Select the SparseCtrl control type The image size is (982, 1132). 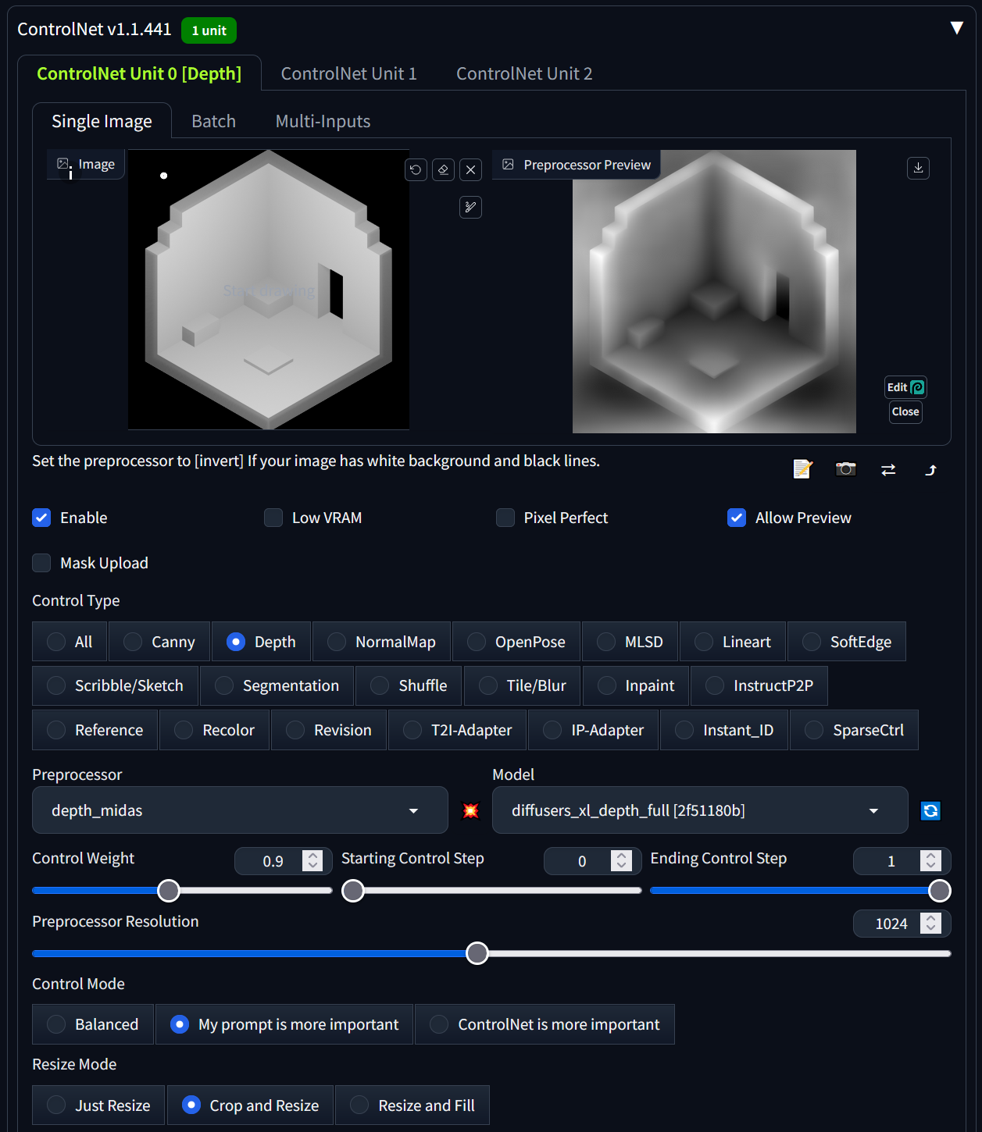(854, 730)
